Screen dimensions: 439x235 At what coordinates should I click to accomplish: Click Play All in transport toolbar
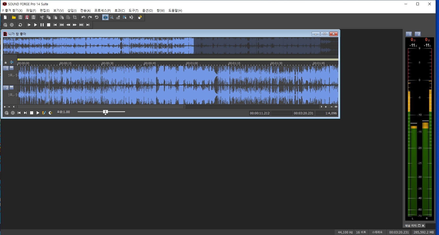coord(29,25)
